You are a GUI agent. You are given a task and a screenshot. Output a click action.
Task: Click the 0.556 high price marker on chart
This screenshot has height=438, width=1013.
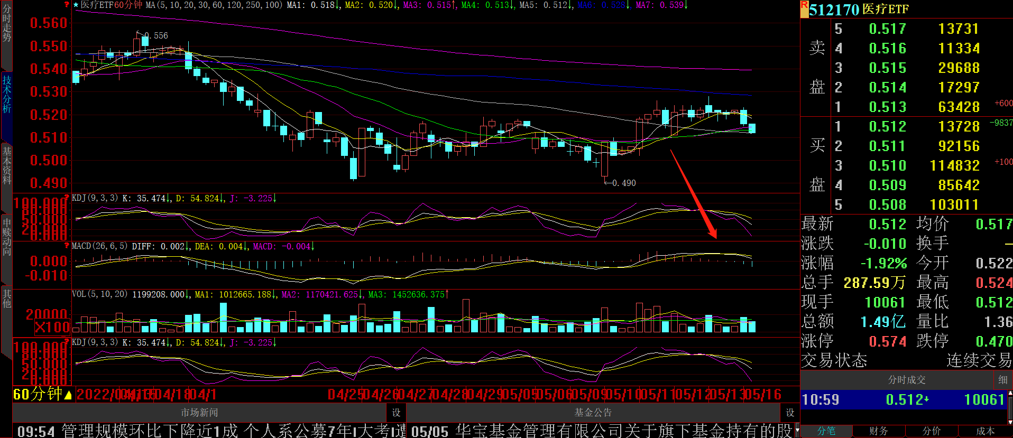pos(156,36)
